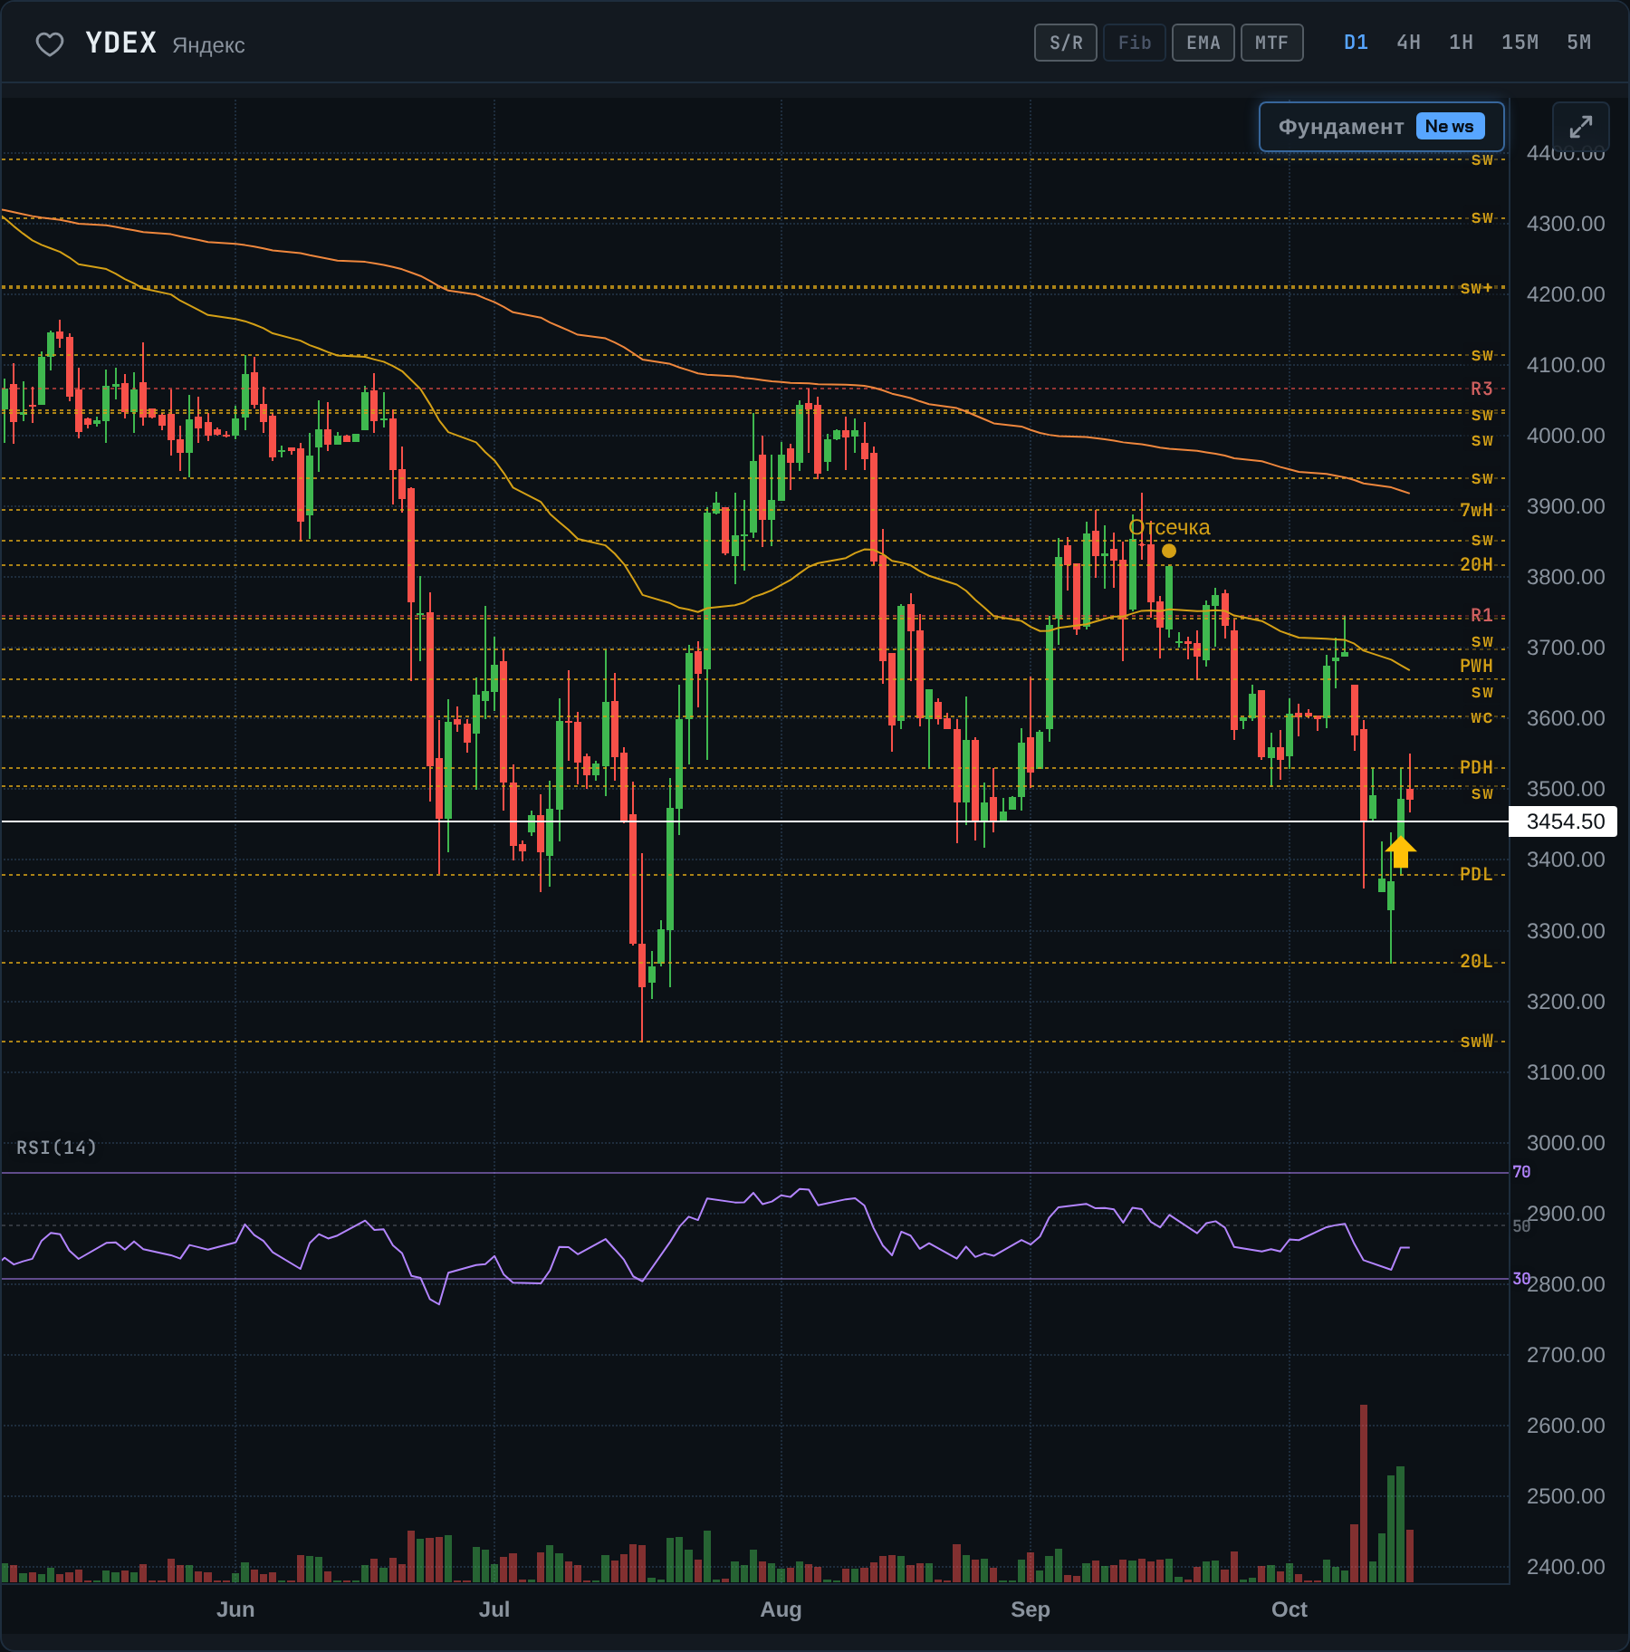Click the wc level label
The width and height of the screenshot is (1630, 1652).
(1481, 717)
